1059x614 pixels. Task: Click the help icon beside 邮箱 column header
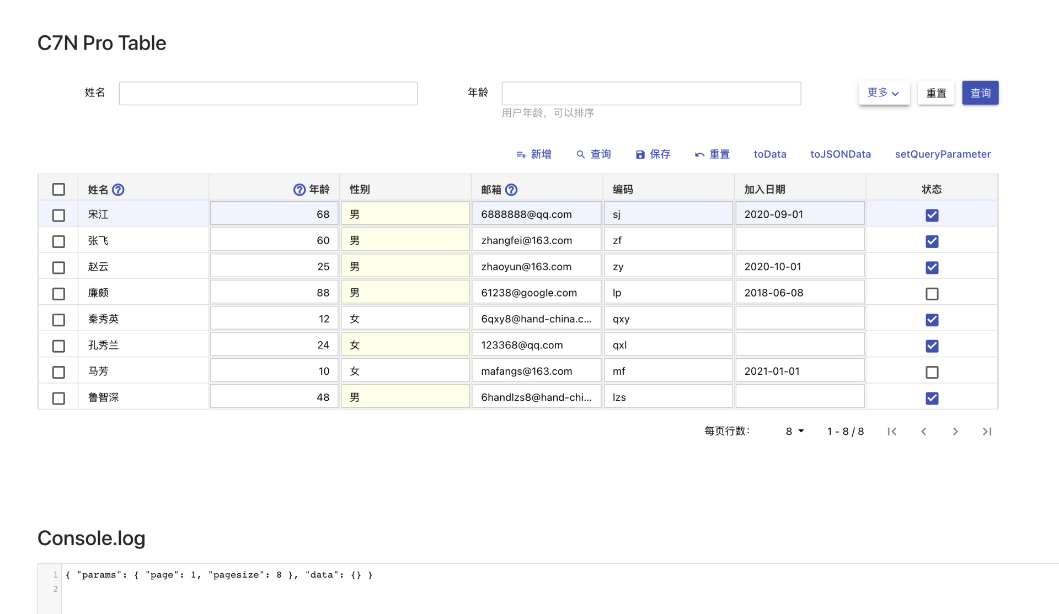coord(512,189)
